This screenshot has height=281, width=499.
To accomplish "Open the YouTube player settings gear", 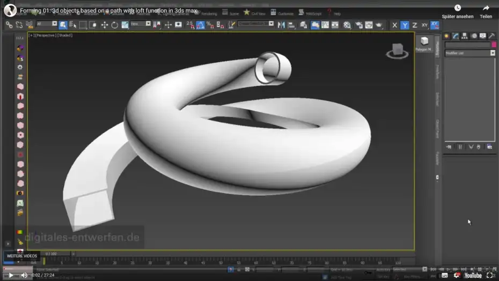I will (457, 275).
